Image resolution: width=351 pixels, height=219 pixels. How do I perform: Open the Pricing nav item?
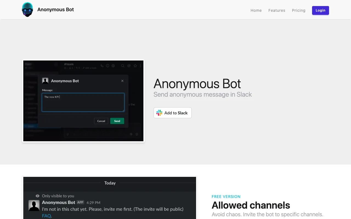(299, 10)
